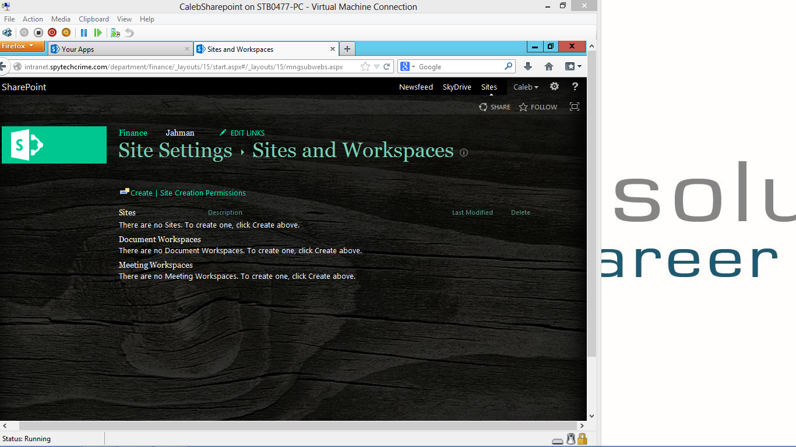This screenshot has height=447, width=796.
Task: Click the Site Settings breadcrumb title
Action: coord(175,150)
